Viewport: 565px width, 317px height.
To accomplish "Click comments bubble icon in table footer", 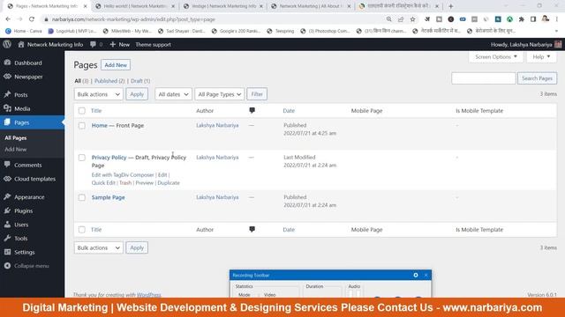I will click(252, 229).
